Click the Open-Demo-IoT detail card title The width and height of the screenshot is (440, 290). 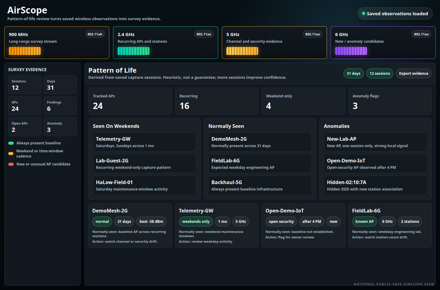click(285, 211)
